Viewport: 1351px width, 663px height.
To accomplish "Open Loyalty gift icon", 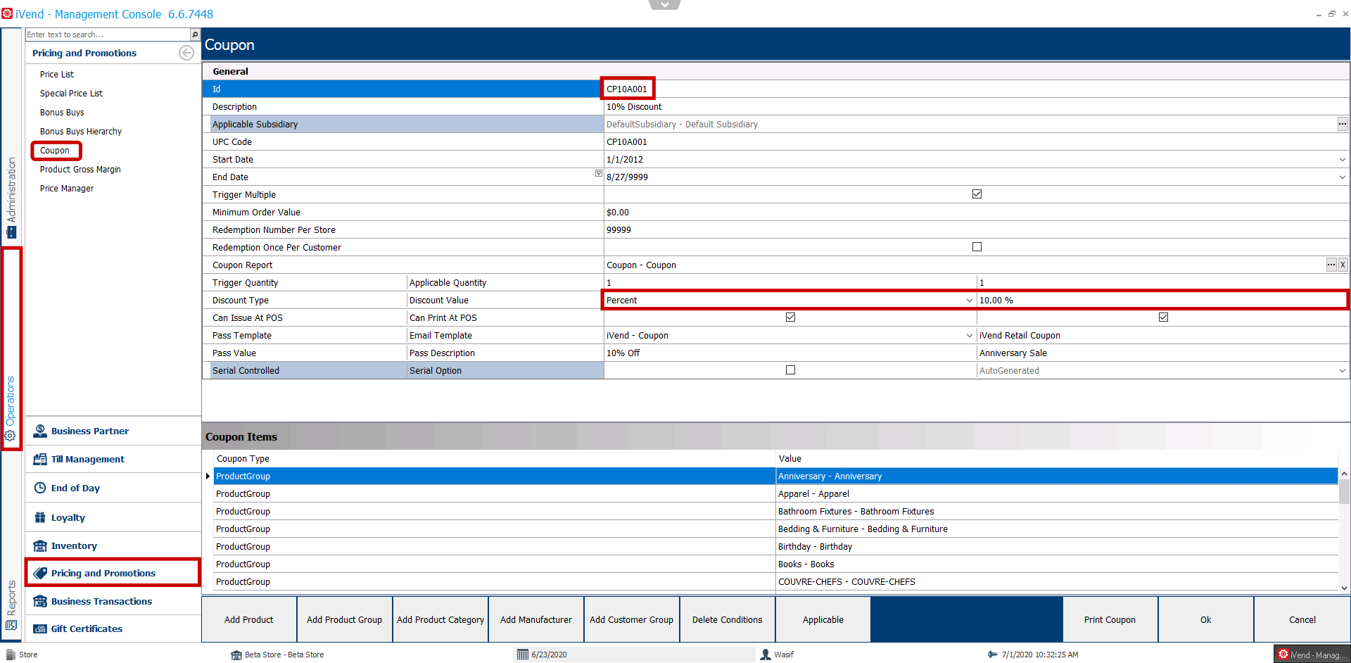I will [40, 517].
